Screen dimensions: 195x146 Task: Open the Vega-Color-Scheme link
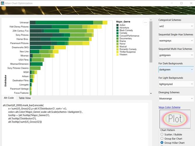(169, 107)
